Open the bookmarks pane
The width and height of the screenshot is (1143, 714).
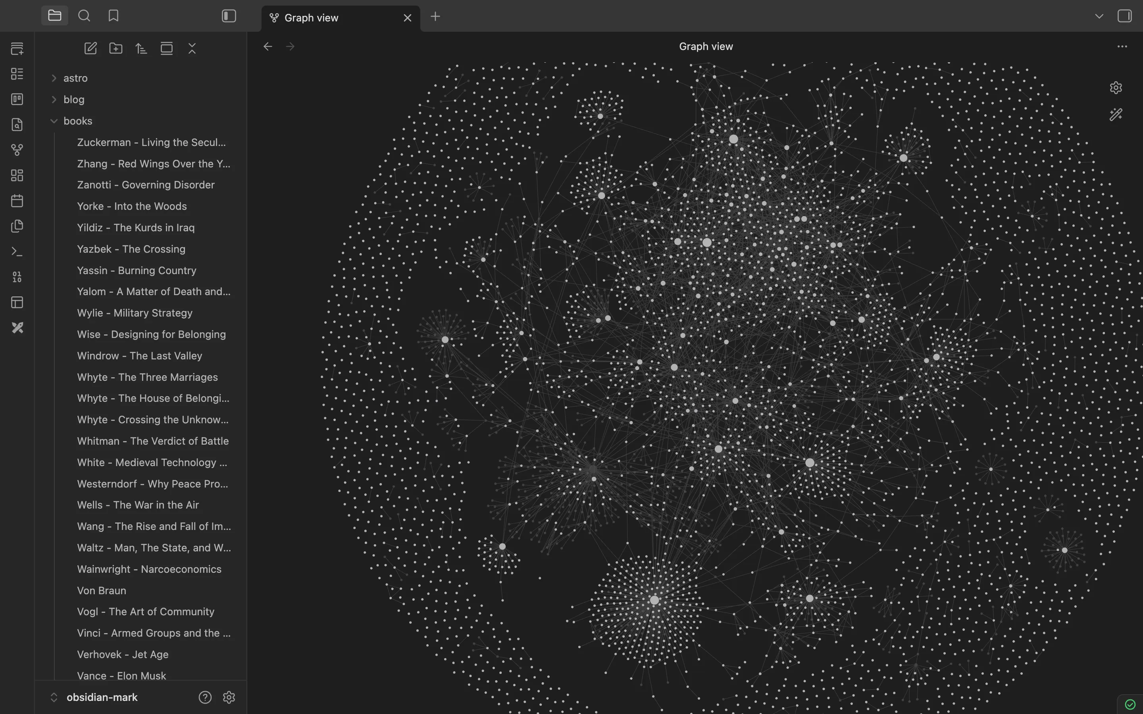114,16
